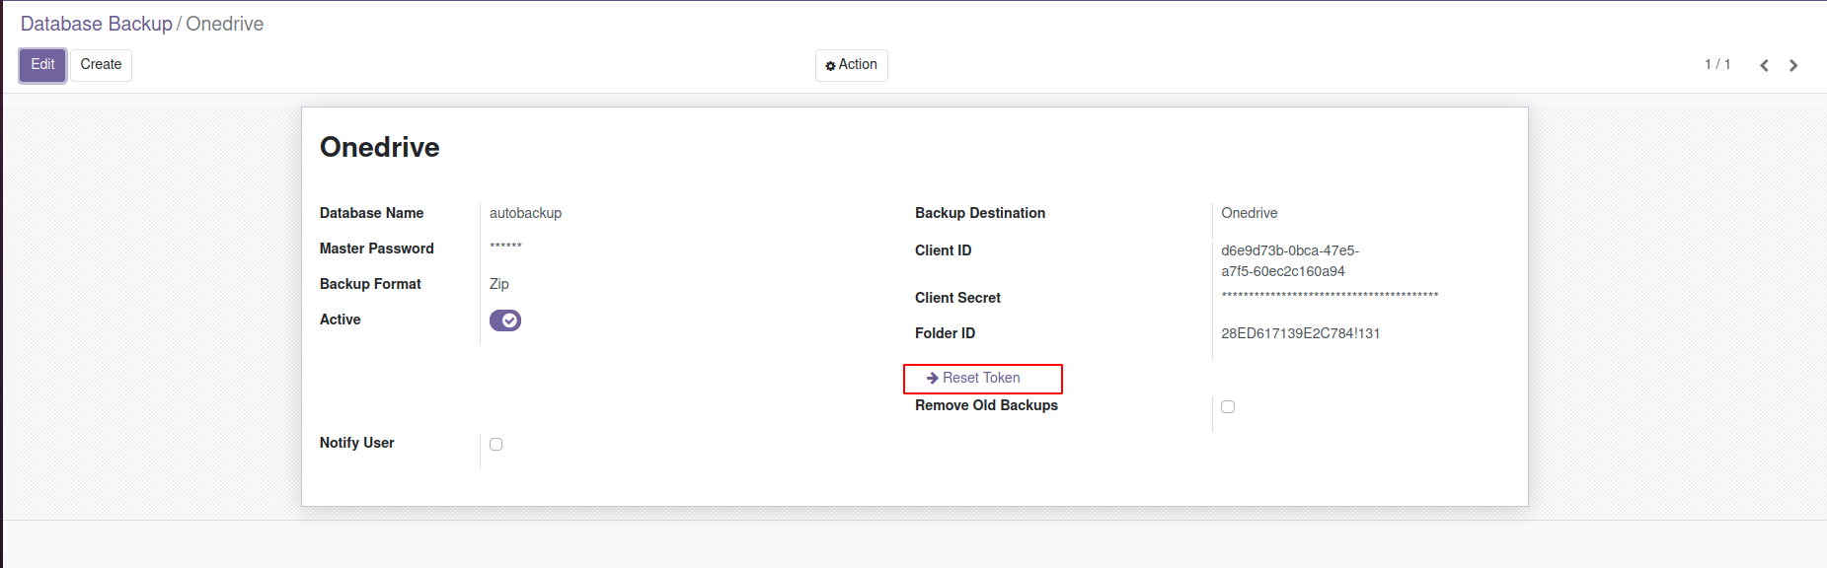This screenshot has width=1827, height=568.
Task: Go to the next record arrow
Action: coord(1793,65)
